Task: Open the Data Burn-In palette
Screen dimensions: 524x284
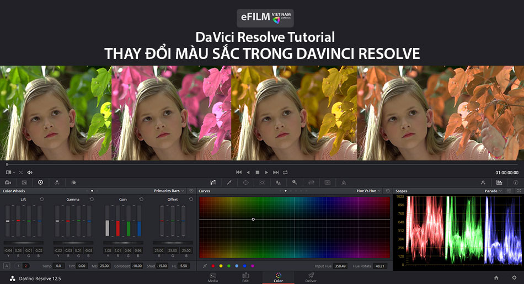Action: tap(344, 183)
